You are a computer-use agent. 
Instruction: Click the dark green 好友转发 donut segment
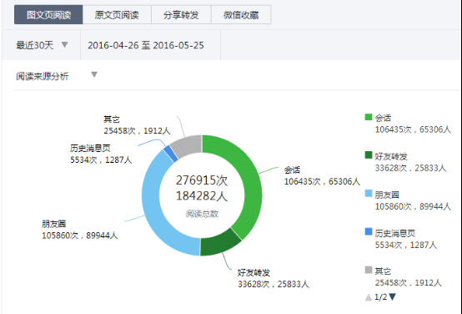tap(219, 245)
